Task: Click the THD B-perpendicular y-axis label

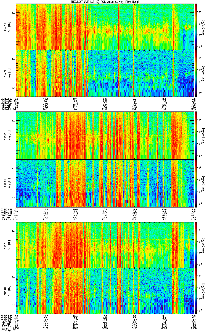Action: (7, 136)
